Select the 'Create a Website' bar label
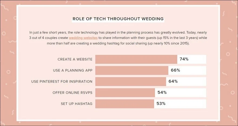The width and height of the screenshot is (238, 126). pyautogui.click(x=75, y=59)
